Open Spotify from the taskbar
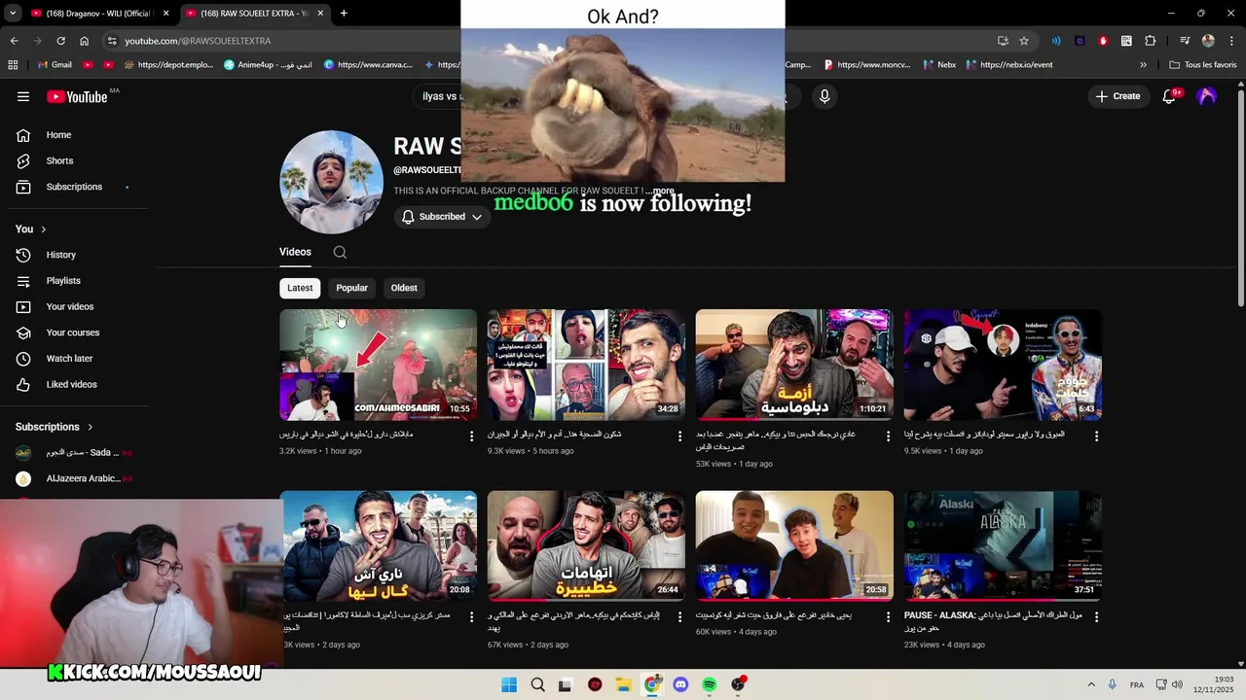1246x700 pixels. pyautogui.click(x=709, y=684)
